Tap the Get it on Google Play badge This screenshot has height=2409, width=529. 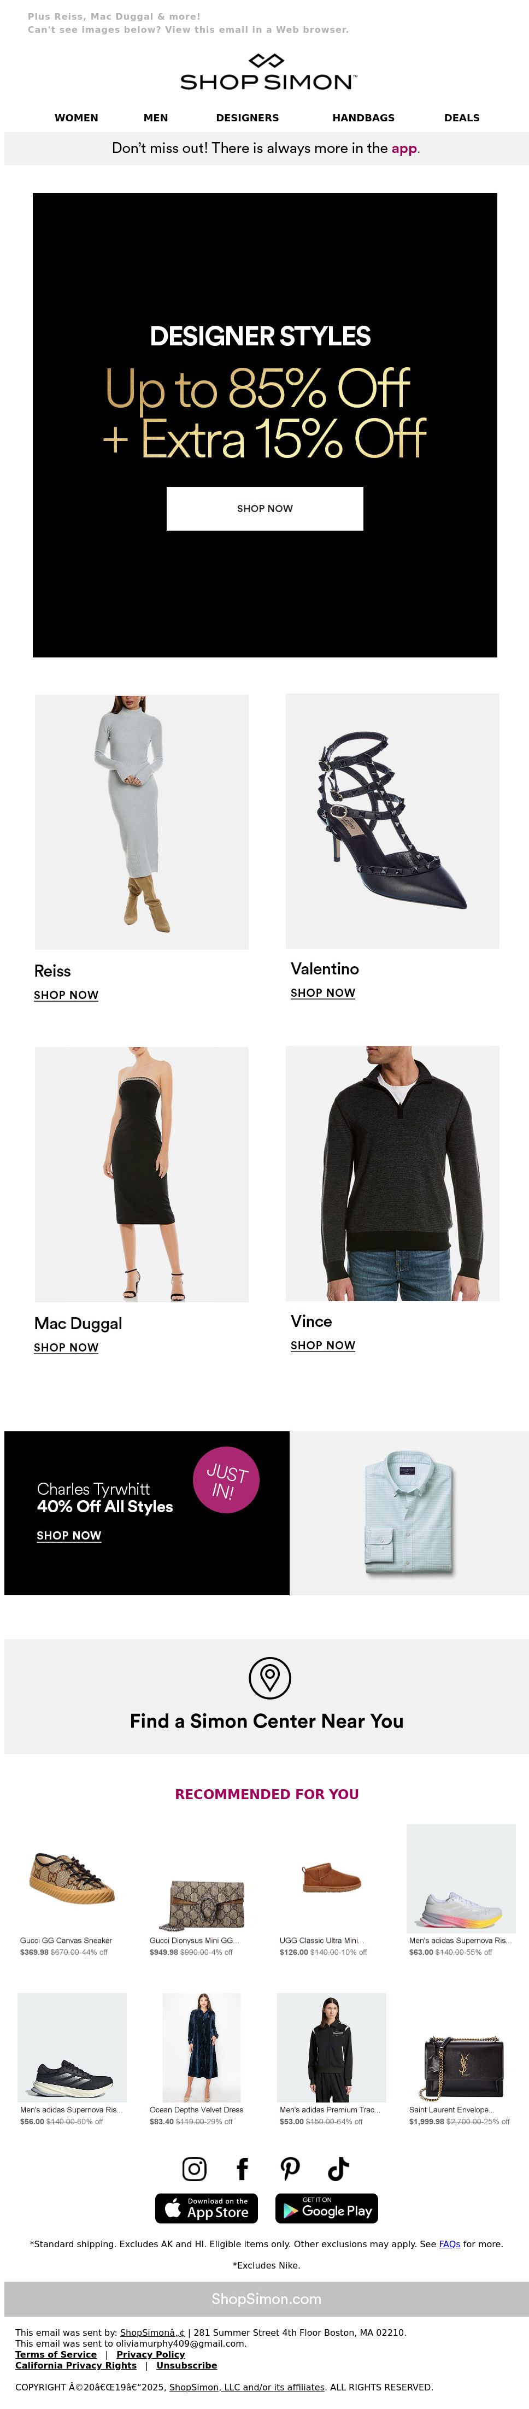pos(326,2208)
